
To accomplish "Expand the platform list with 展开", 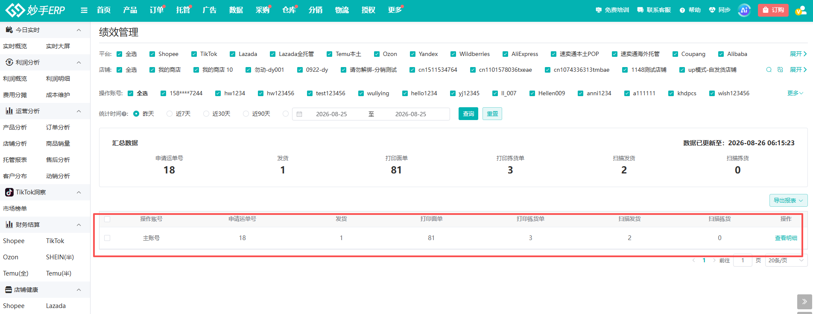I will [x=798, y=54].
